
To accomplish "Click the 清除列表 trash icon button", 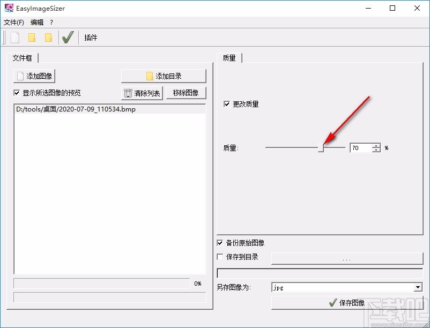I will (x=142, y=93).
